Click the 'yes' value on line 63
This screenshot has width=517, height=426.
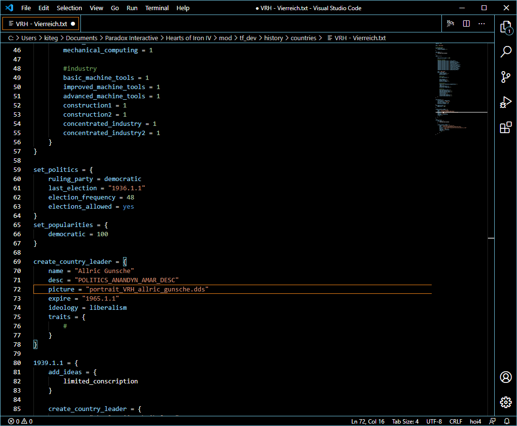(128, 207)
